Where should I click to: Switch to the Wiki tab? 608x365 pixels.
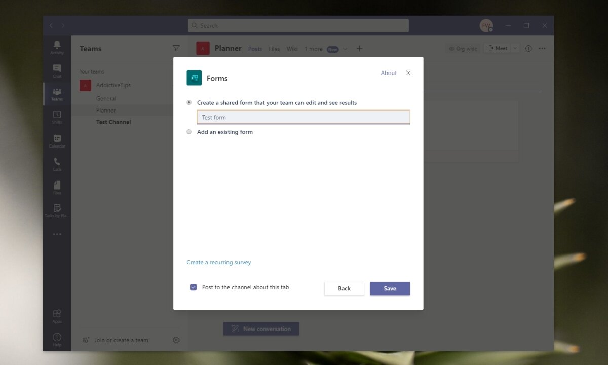click(292, 49)
